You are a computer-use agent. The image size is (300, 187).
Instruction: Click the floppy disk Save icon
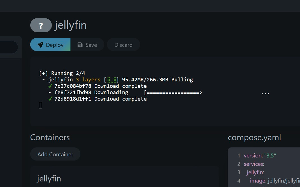click(80, 45)
